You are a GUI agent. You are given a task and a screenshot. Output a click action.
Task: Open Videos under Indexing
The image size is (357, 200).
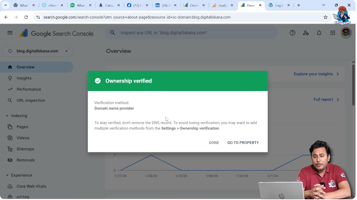pos(23,138)
